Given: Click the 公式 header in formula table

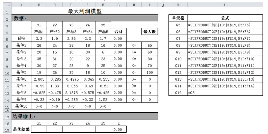Looking at the screenshot, I should (225, 18).
